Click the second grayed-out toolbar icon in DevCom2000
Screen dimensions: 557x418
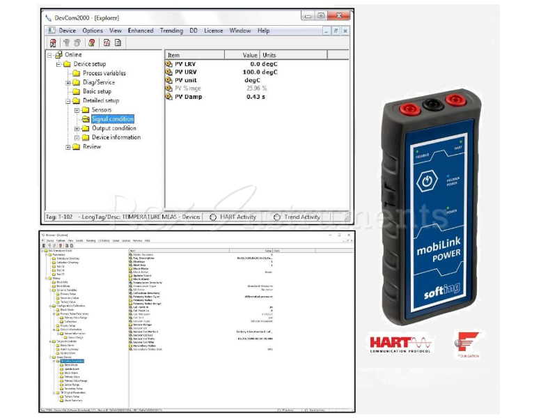click(x=66, y=43)
